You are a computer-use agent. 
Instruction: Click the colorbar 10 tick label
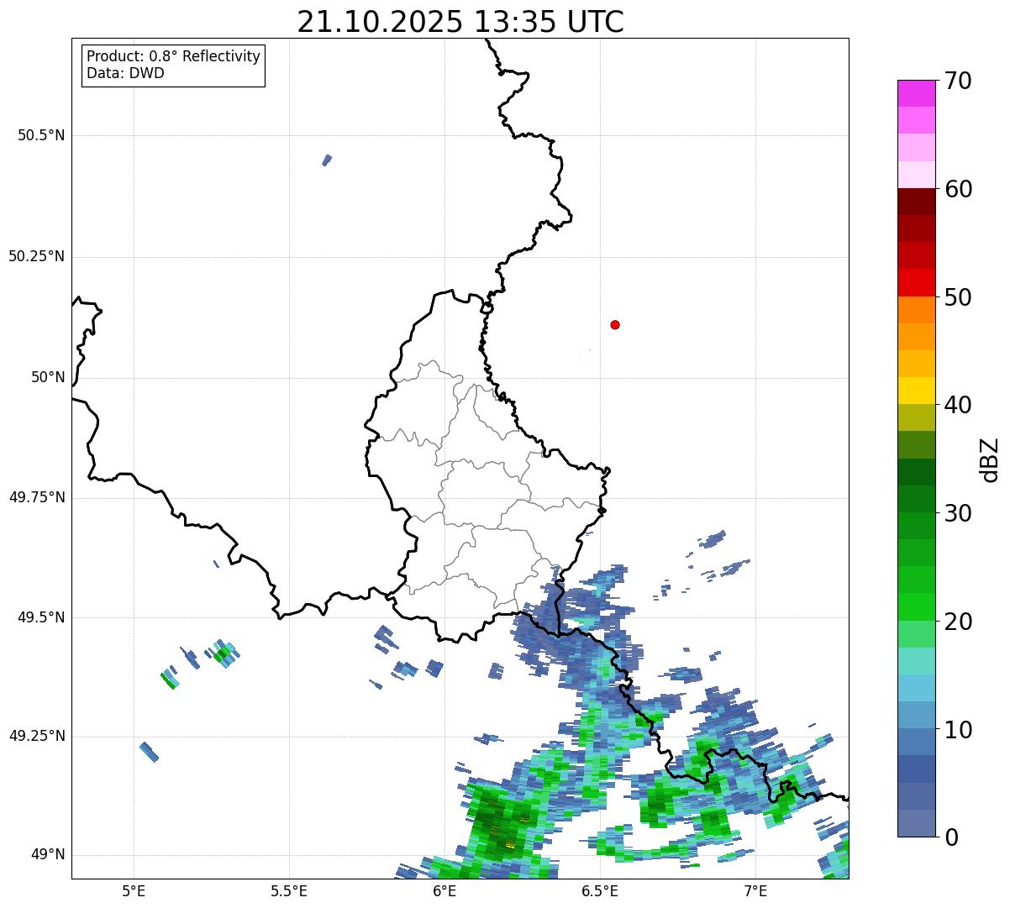tap(958, 730)
